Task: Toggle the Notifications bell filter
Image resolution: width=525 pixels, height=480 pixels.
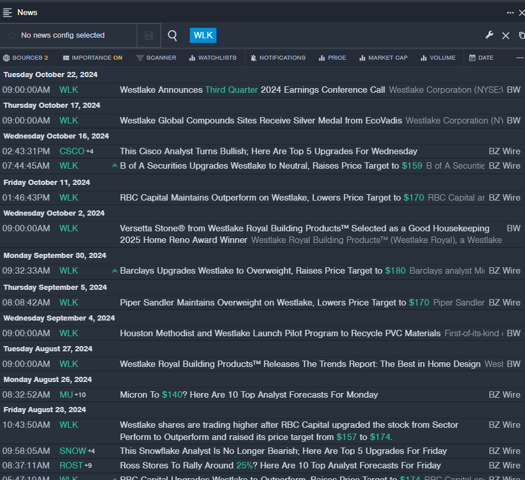Action: (278, 58)
